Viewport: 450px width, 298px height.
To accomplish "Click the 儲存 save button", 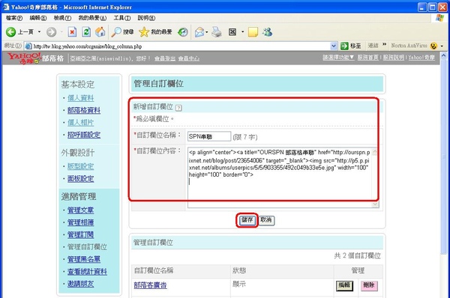I will tap(247, 220).
